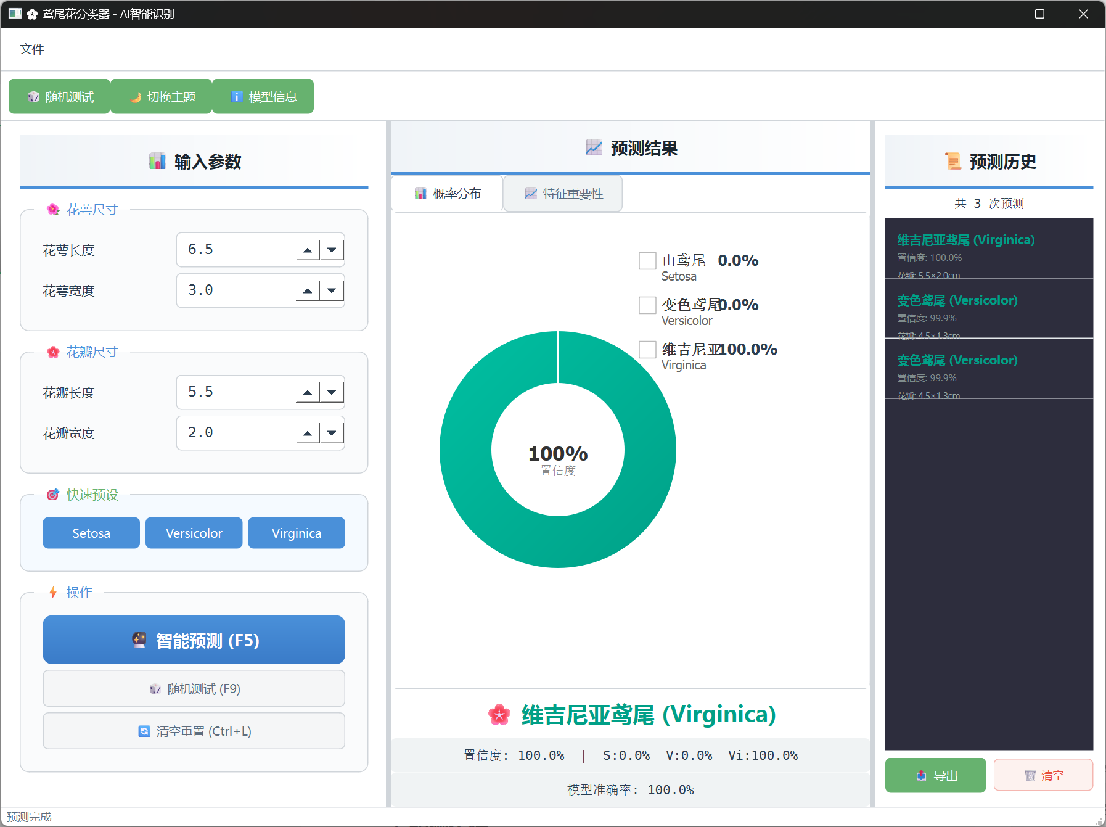
Task: Click the wizard icon on 智能预测 button
Action: pos(140,640)
